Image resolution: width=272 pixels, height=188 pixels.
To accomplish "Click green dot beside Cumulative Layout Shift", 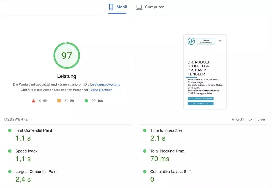I will (145, 172).
